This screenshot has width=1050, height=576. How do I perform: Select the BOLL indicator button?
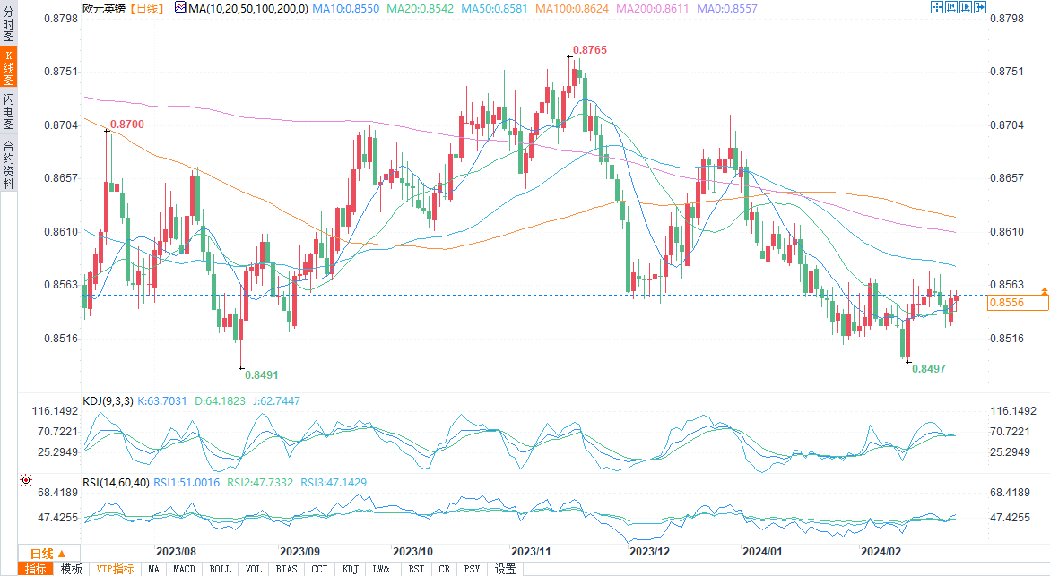[x=220, y=569]
